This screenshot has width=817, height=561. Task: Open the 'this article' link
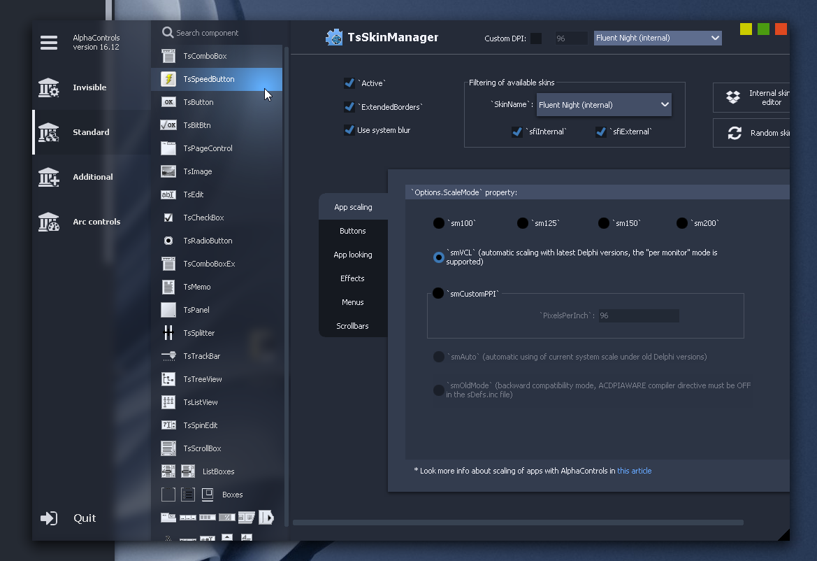coord(634,471)
